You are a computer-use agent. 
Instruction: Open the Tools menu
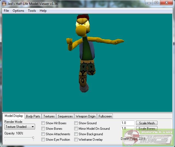[32, 11]
